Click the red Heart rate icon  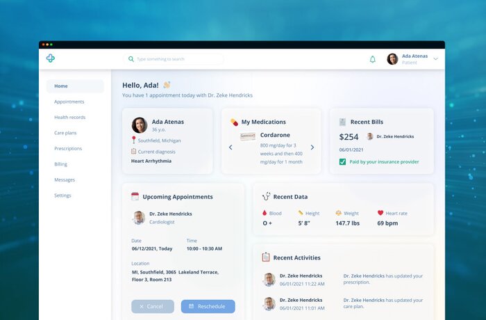click(x=380, y=213)
